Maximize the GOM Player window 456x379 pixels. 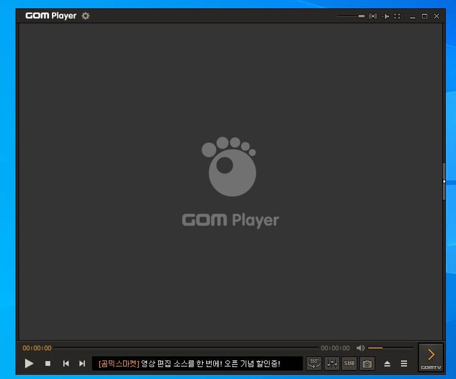[x=424, y=16]
